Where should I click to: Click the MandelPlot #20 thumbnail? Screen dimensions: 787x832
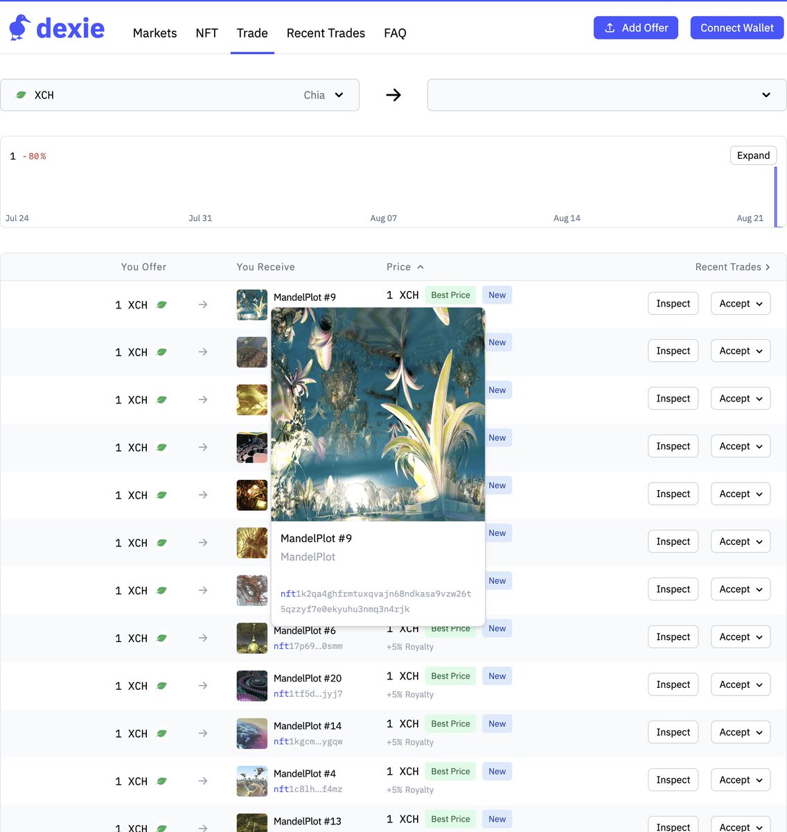252,686
